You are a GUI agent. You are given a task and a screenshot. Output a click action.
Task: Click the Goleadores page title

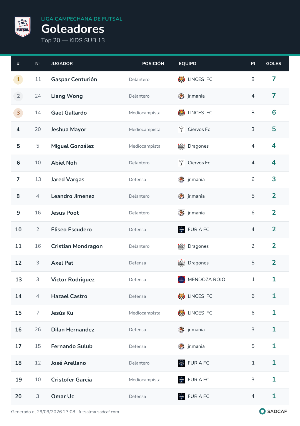point(73,29)
